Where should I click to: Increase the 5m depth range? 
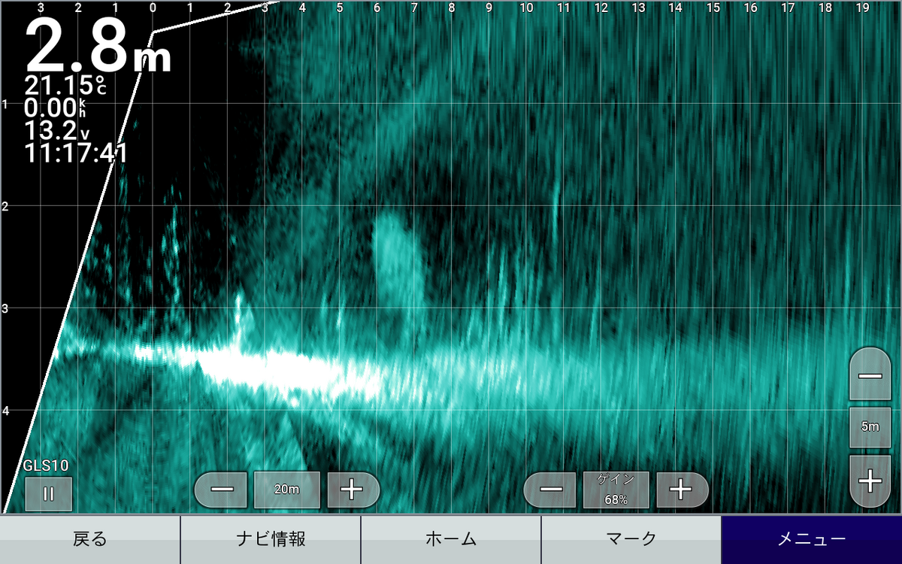[x=870, y=481]
